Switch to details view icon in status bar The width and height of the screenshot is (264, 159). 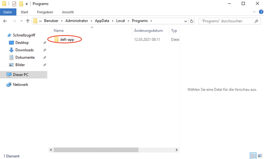(253, 156)
